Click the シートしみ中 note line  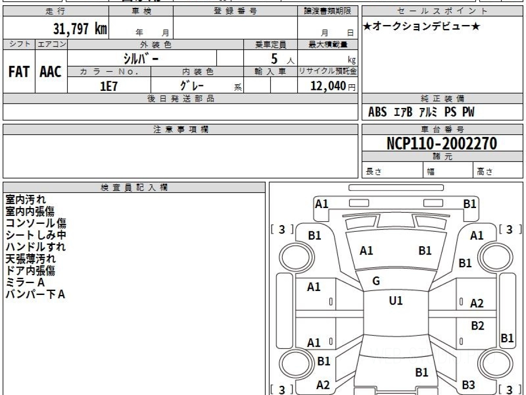pyautogui.click(x=36, y=235)
